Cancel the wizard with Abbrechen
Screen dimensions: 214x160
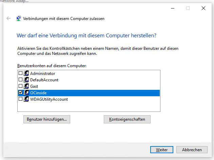192,149
